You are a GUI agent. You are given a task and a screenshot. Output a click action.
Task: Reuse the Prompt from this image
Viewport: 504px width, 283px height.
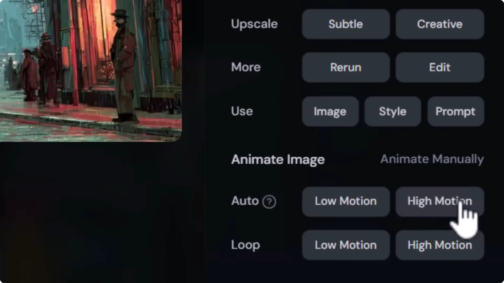tap(455, 111)
